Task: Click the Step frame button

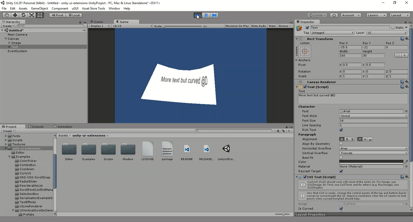Action: coord(214,15)
